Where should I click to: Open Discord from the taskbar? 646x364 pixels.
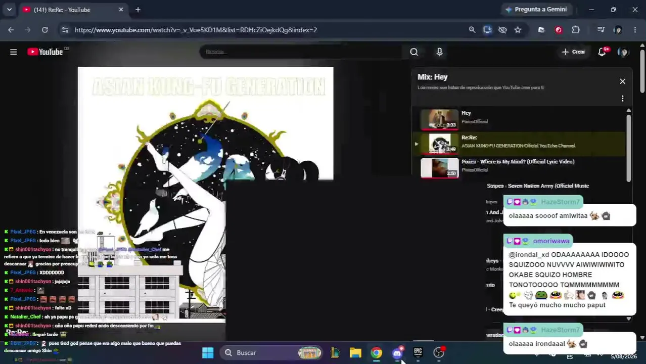tap(397, 352)
